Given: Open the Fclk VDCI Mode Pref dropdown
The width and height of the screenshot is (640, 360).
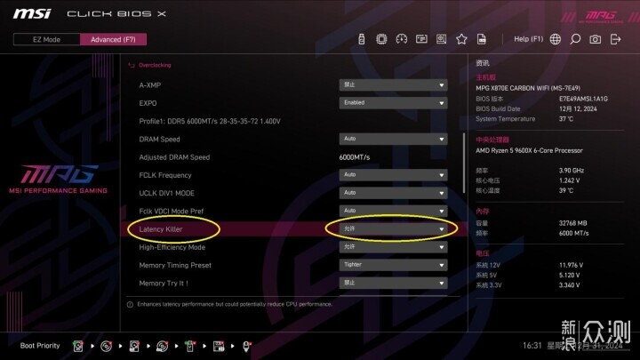Looking at the screenshot, I should pyautogui.click(x=393, y=211).
